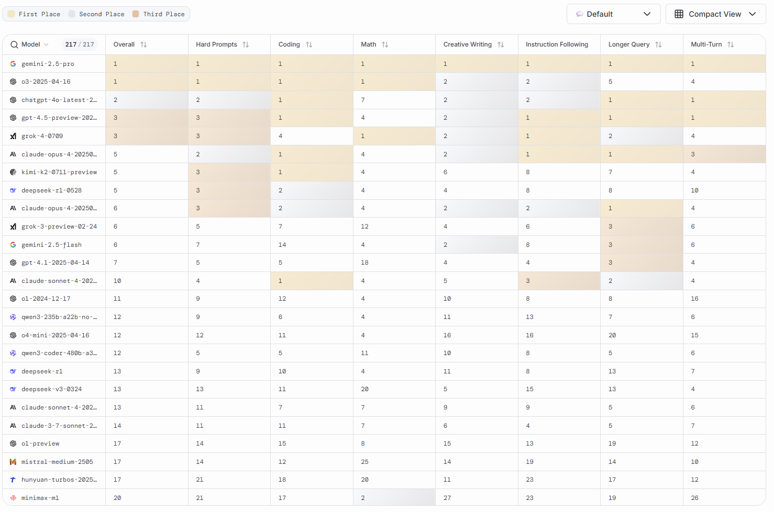The height and width of the screenshot is (512, 774).
Task: Click the o4-mini-2025-04-16 model name
Action: pos(56,335)
